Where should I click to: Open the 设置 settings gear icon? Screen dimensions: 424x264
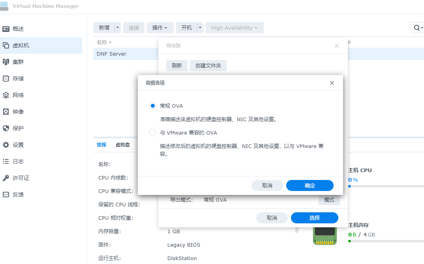click(6, 145)
